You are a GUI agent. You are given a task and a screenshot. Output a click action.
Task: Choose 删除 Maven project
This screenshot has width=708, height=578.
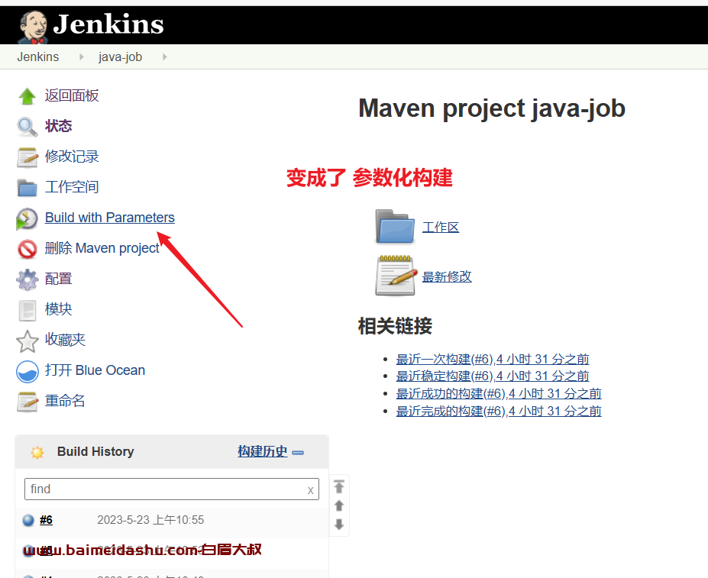click(x=102, y=248)
